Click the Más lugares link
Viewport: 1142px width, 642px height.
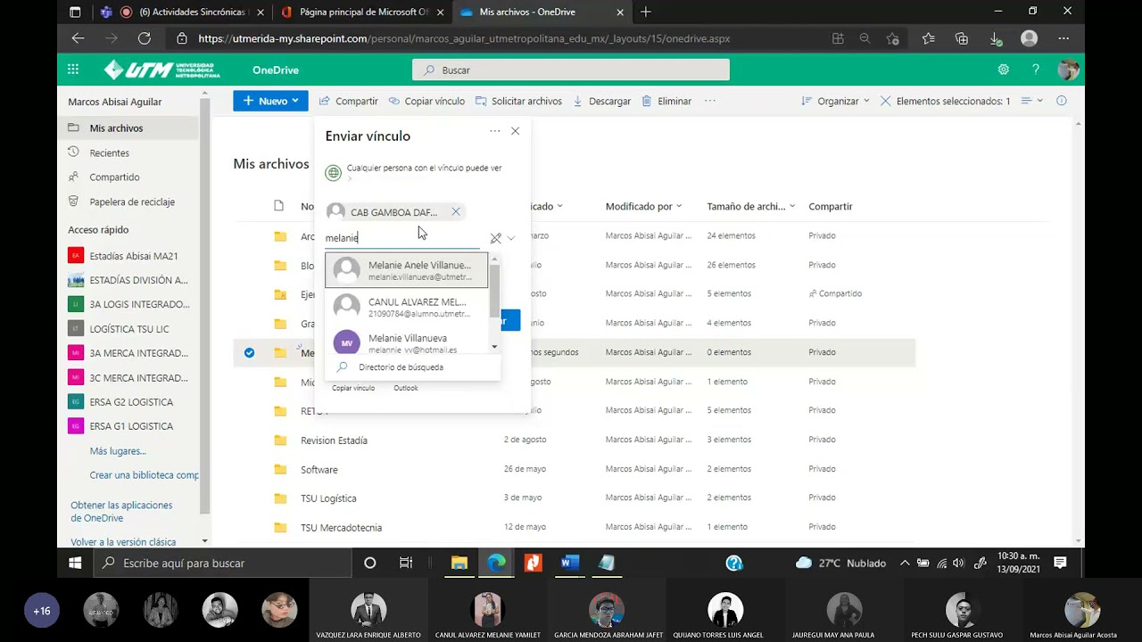(x=118, y=451)
